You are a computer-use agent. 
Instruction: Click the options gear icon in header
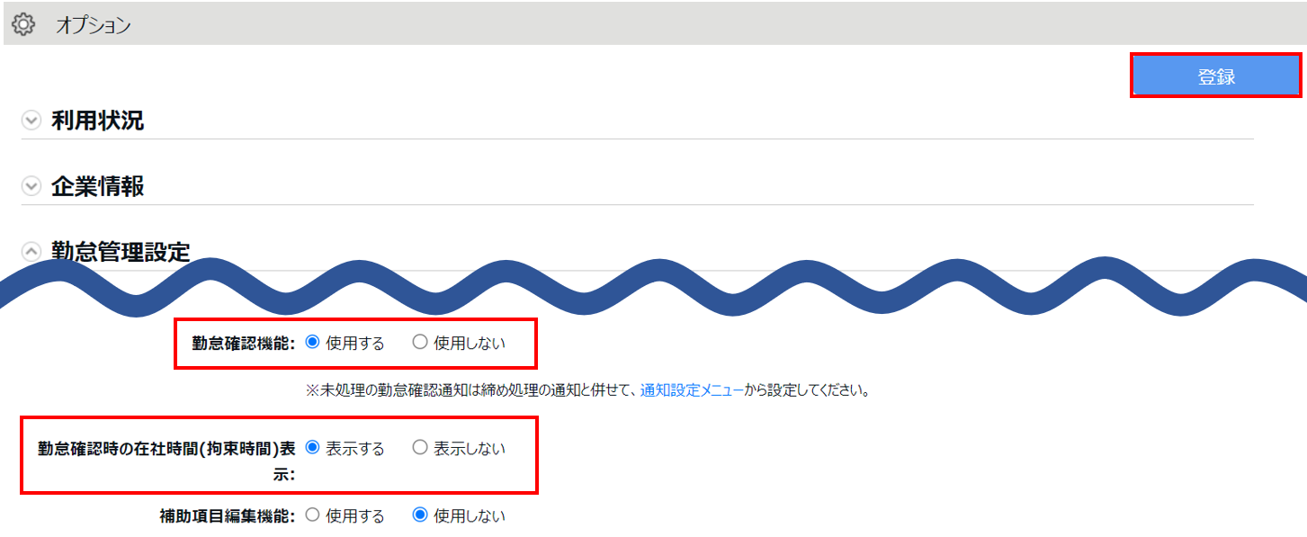[x=24, y=24]
